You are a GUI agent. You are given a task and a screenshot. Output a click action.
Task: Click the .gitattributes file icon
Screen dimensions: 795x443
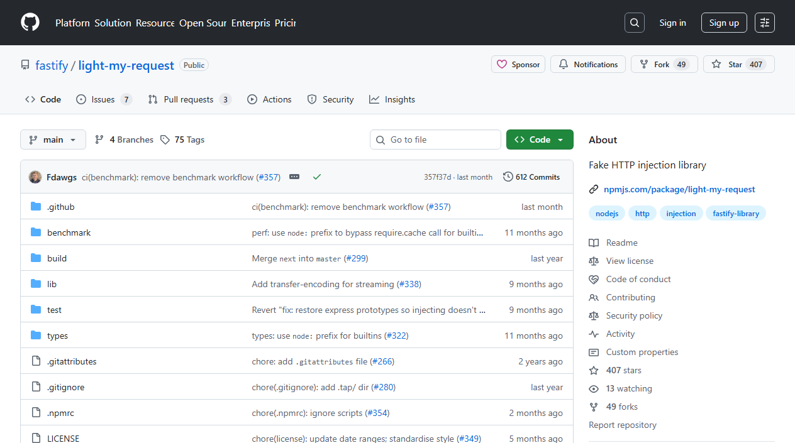click(36, 361)
